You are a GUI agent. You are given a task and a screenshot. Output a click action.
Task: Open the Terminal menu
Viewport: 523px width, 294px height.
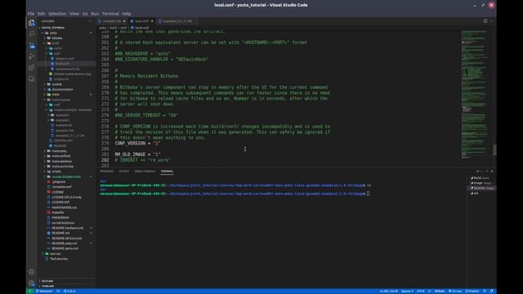tap(110, 14)
